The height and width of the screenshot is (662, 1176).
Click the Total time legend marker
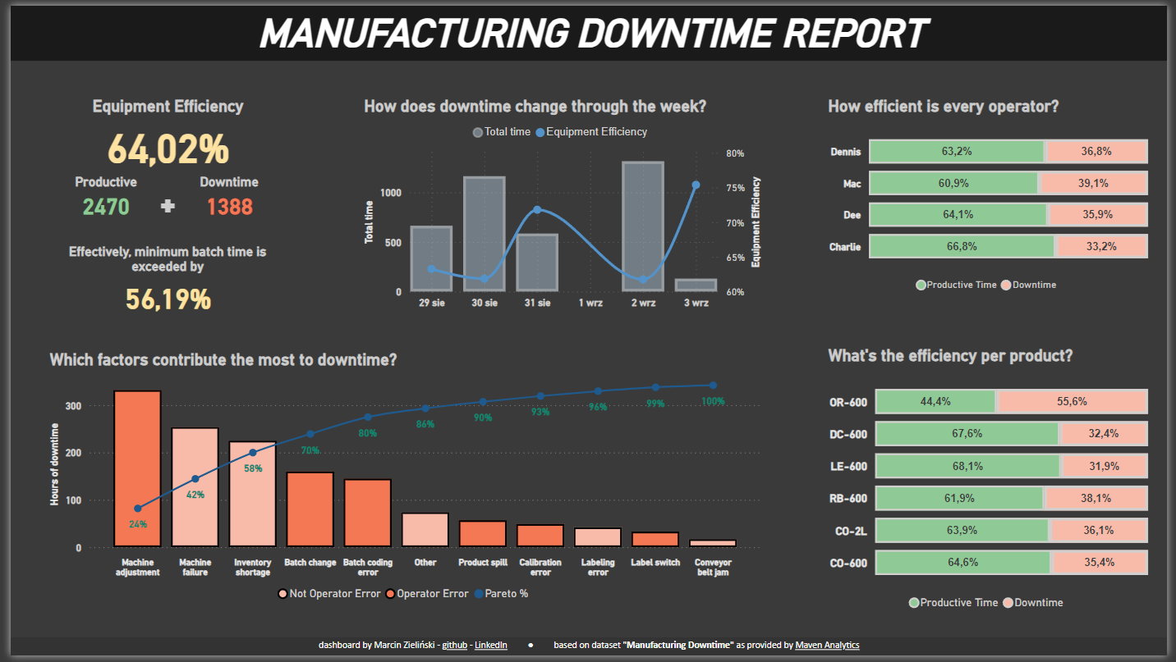(x=478, y=132)
